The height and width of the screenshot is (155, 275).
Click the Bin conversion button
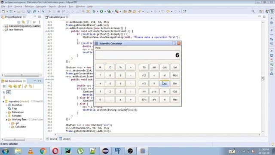[175, 84]
